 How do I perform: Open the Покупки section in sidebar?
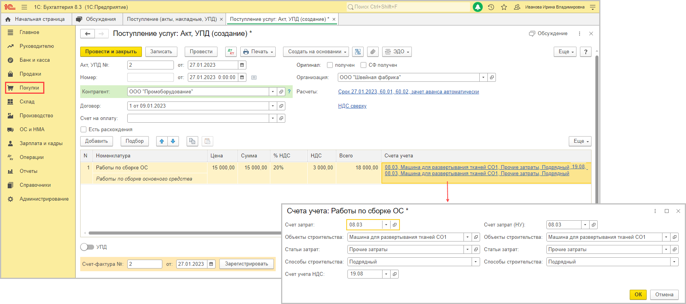[25, 88]
